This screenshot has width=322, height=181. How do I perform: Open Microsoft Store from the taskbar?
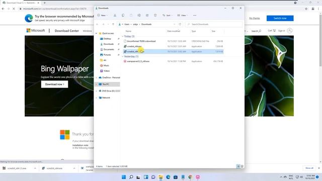click(176, 177)
